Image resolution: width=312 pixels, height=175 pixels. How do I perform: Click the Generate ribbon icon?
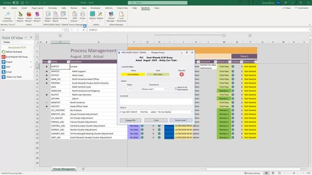[x=63, y=14]
